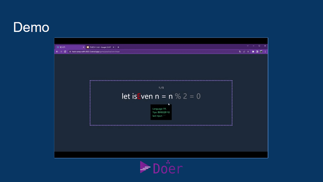Reload the page with the refresh icon
Image resolution: width=323 pixels, height=182 pixels.
click(65, 52)
